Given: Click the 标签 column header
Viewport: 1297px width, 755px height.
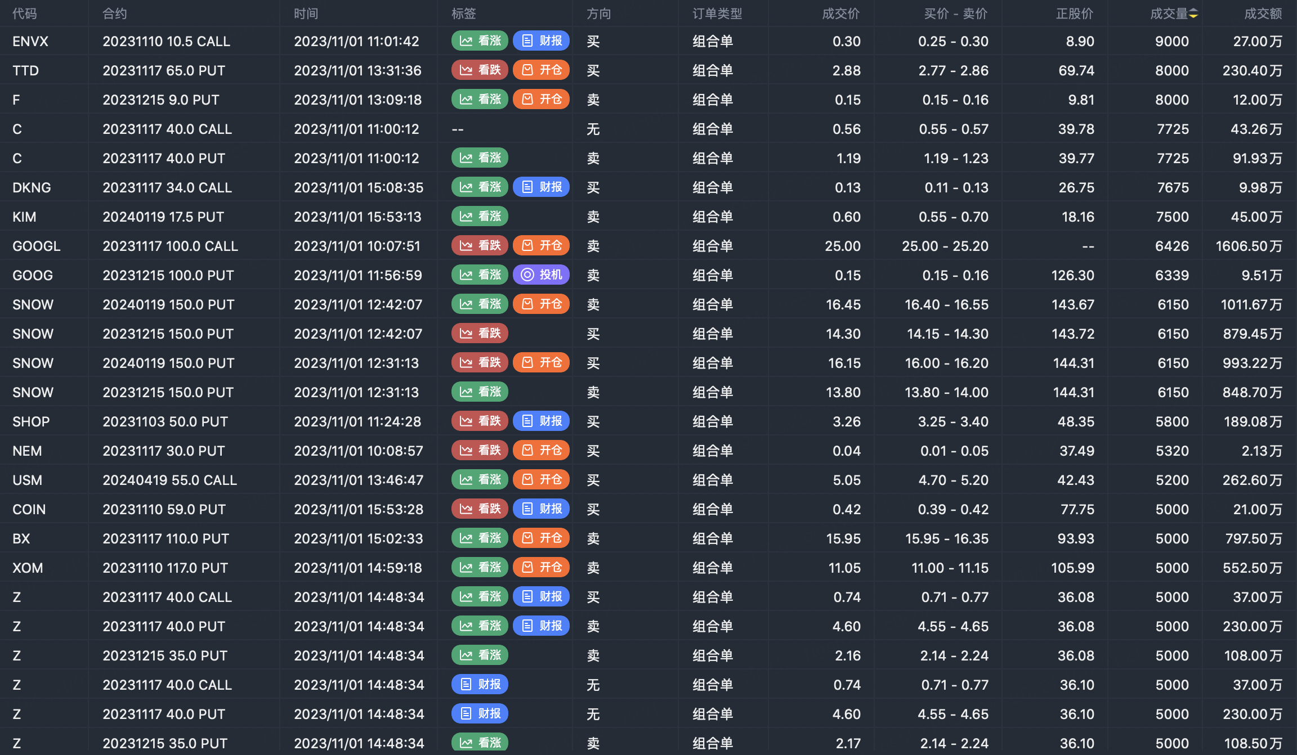Looking at the screenshot, I should [464, 14].
